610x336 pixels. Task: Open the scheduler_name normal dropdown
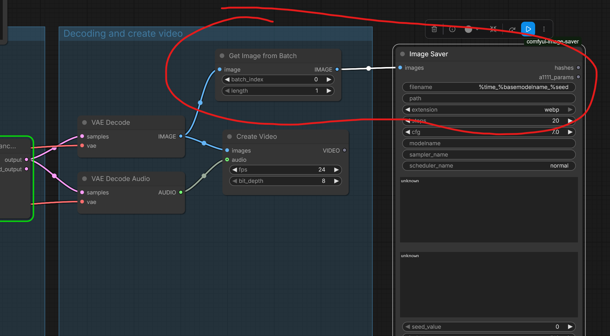tap(489, 166)
